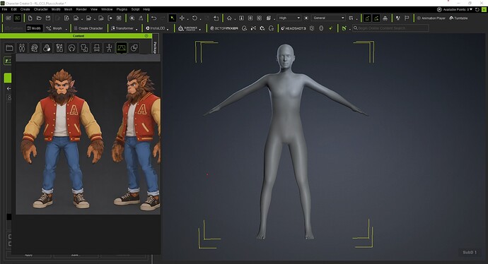Click the refresh icon near Available Points
This screenshot has width=488, height=264.
477,10
